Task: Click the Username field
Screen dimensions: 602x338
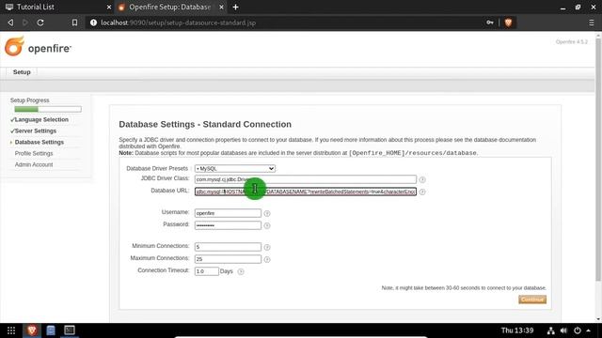Action: 228,213
